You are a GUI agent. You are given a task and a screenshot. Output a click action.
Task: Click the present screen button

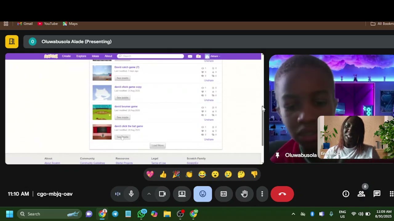[x=182, y=194]
